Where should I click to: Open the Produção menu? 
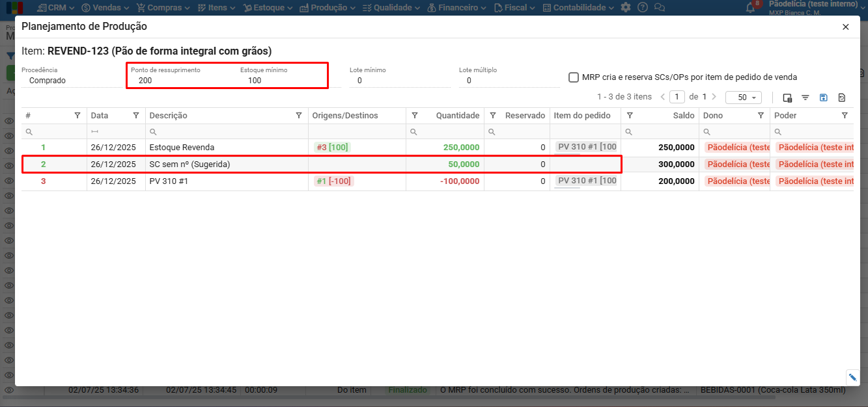tap(327, 7)
